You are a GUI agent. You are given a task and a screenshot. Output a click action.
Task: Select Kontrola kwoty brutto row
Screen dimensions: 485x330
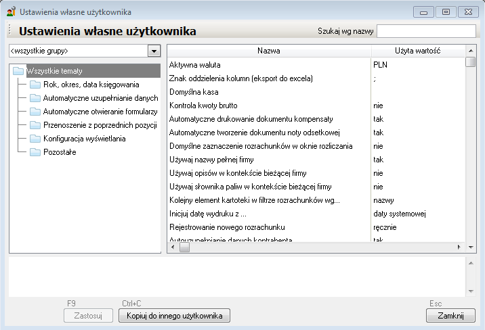click(316, 105)
